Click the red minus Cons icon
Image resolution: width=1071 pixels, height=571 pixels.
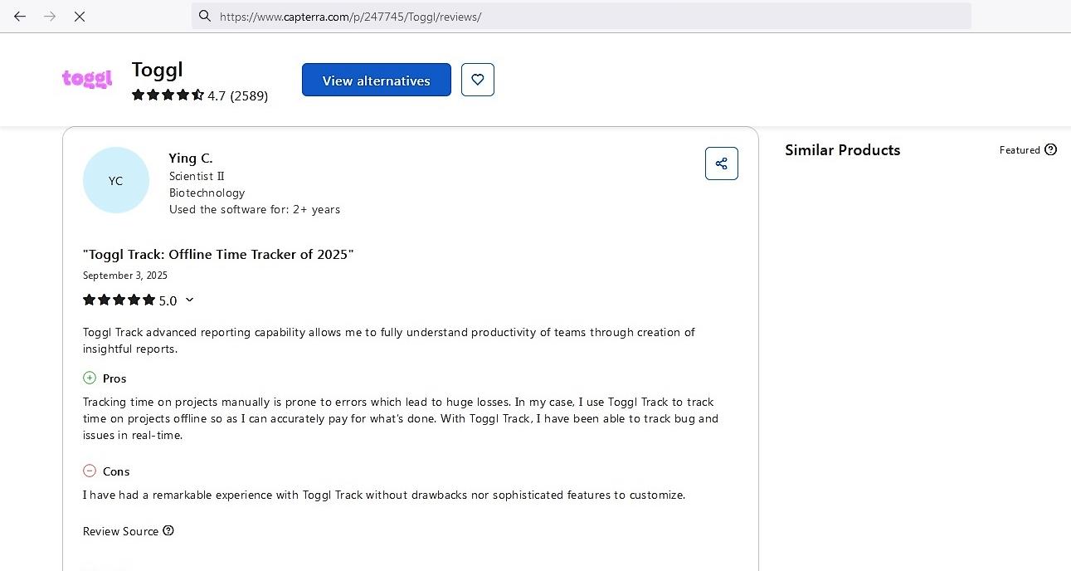tap(90, 471)
